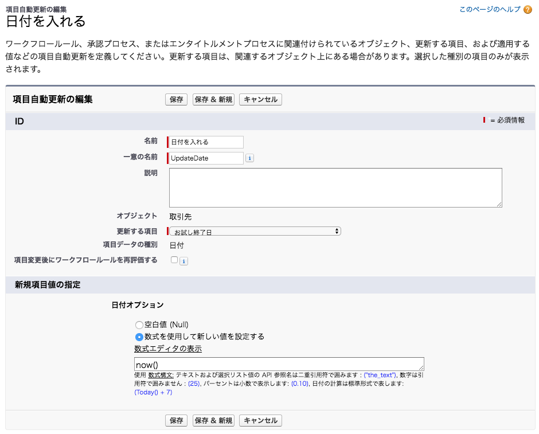Open the 数式構文 help link

(x=161, y=375)
